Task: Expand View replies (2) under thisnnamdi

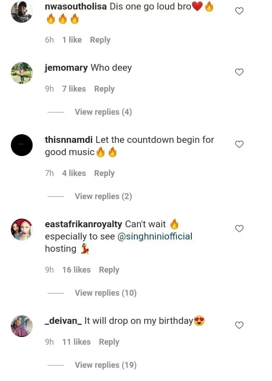Action: click(x=103, y=196)
